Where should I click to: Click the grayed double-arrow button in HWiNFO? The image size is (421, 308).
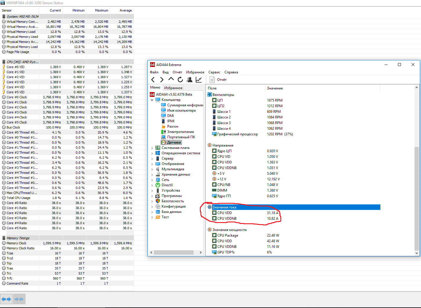pyautogui.click(x=19, y=299)
